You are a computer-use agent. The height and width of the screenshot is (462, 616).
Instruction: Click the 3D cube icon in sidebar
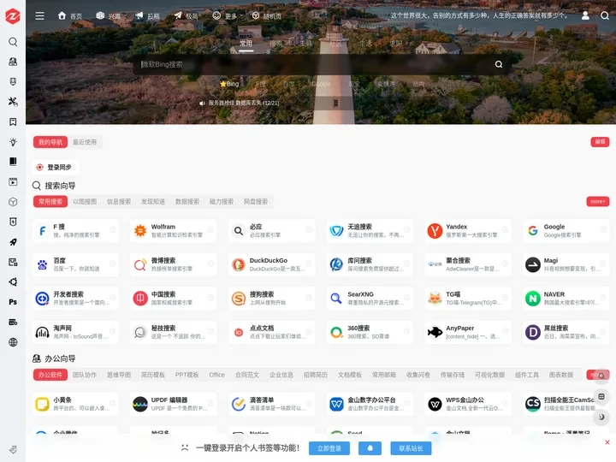click(x=13, y=202)
